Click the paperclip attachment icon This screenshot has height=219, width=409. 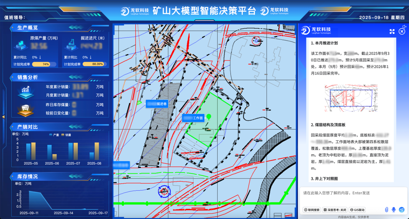tap(386, 210)
